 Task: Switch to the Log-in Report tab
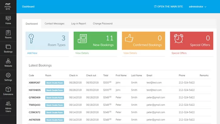(x=79, y=24)
